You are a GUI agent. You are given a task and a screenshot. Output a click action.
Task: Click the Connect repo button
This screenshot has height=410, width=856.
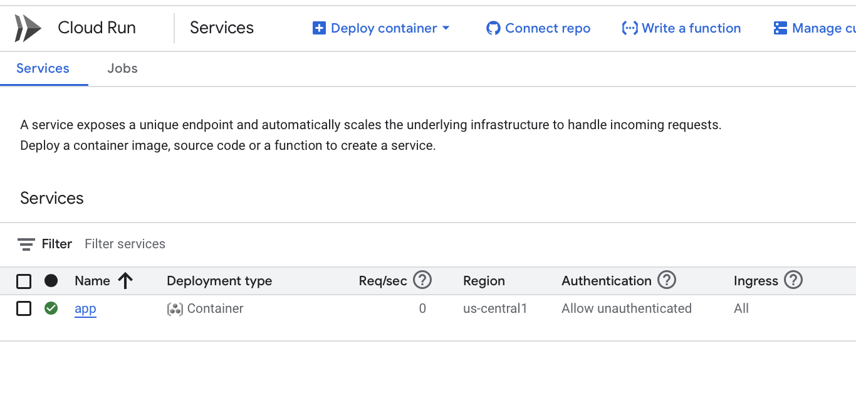[538, 28]
